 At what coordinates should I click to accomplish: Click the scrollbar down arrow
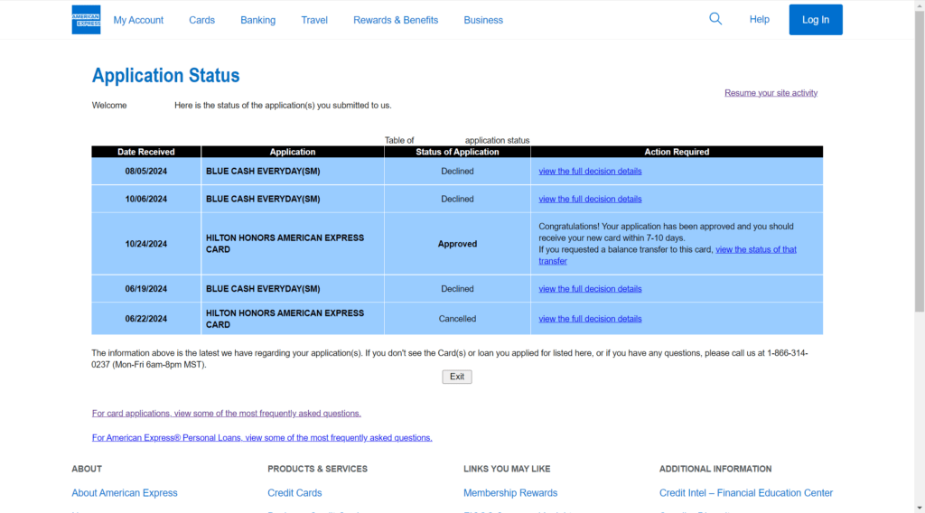tap(920, 508)
